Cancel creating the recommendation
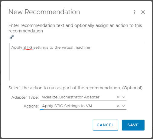 click(x=106, y=125)
